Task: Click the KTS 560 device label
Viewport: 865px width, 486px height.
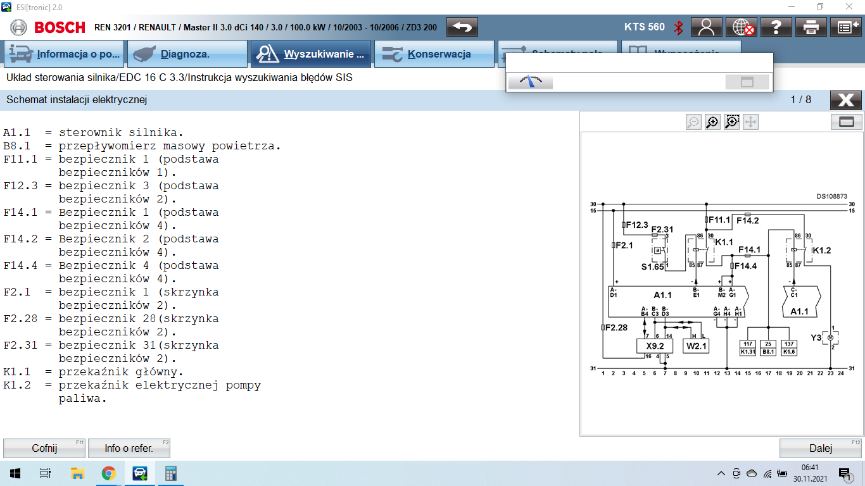Action: pos(645,27)
